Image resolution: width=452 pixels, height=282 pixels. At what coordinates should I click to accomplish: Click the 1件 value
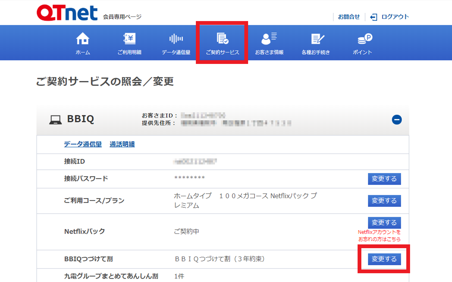coord(179,276)
